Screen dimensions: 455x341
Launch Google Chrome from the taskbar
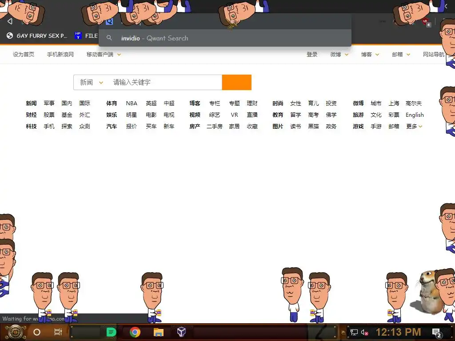pos(135,332)
